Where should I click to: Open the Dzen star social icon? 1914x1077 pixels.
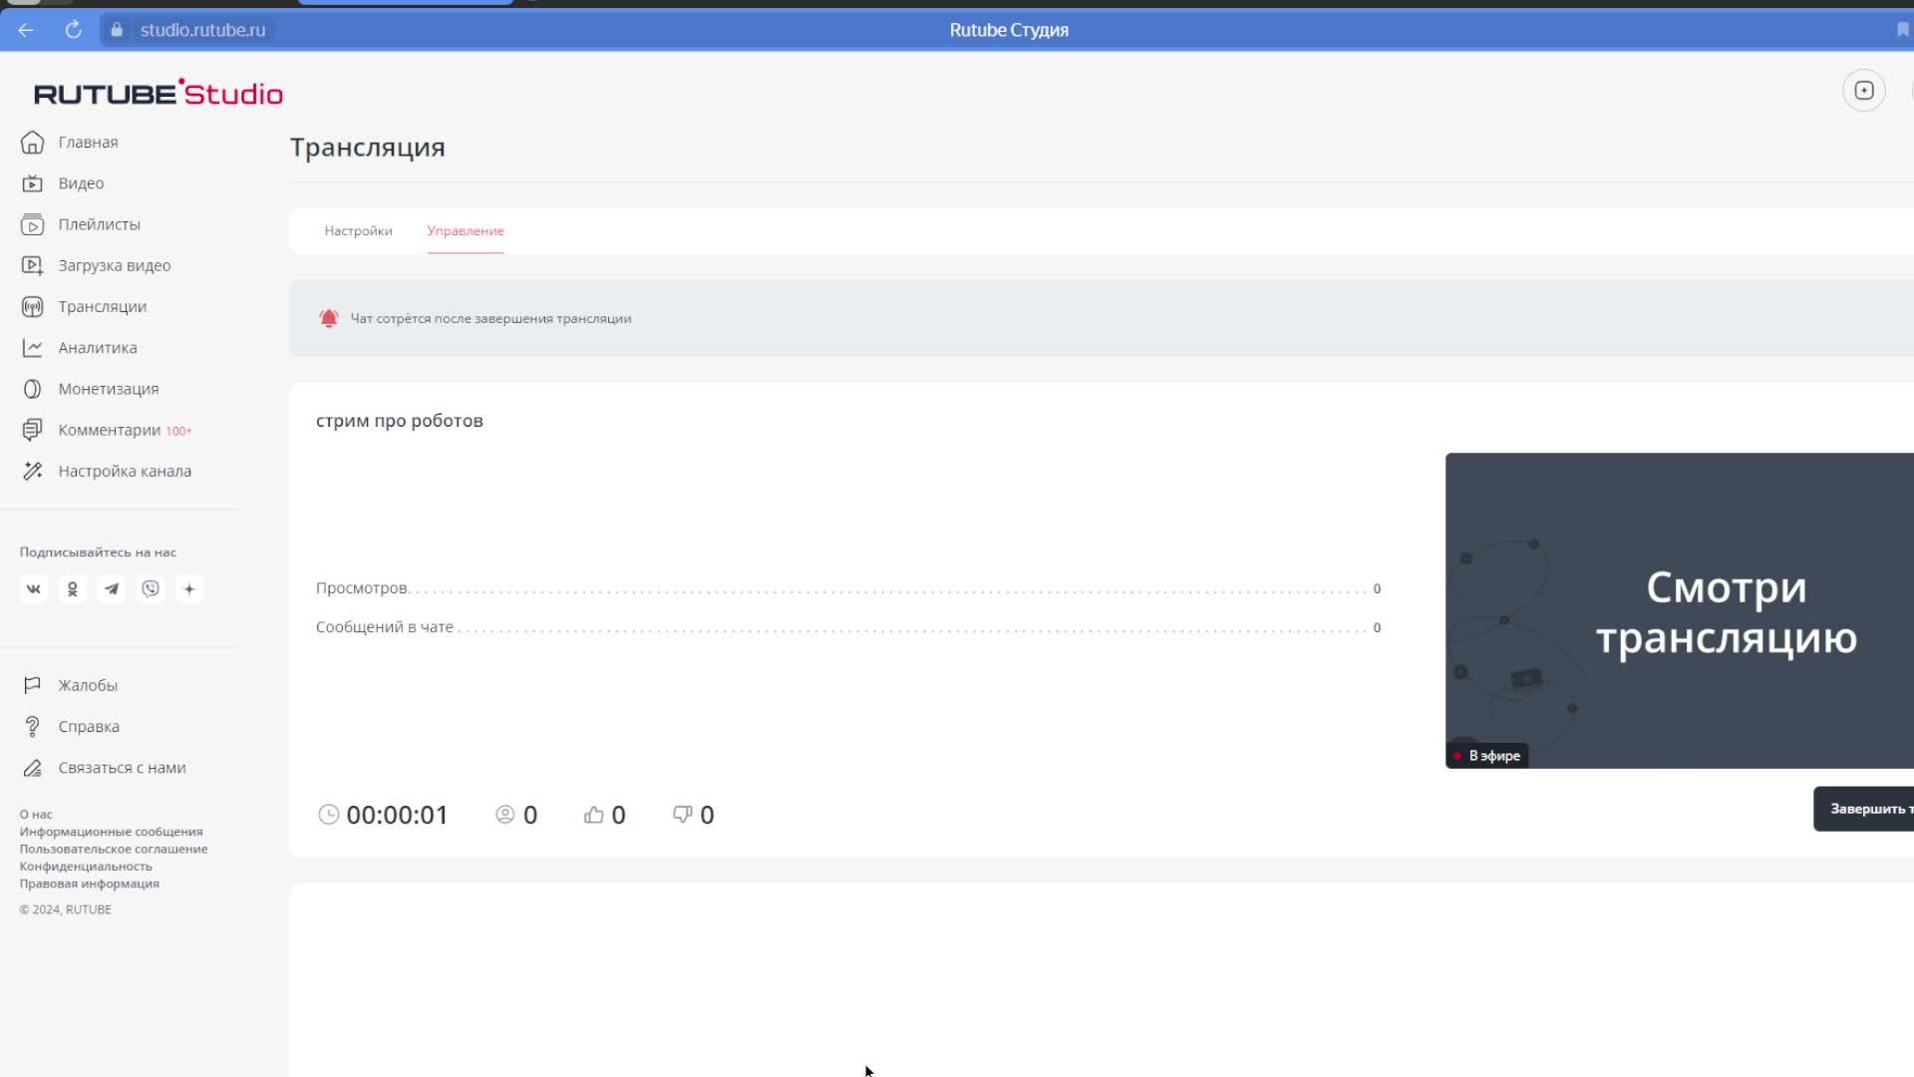pos(189,589)
